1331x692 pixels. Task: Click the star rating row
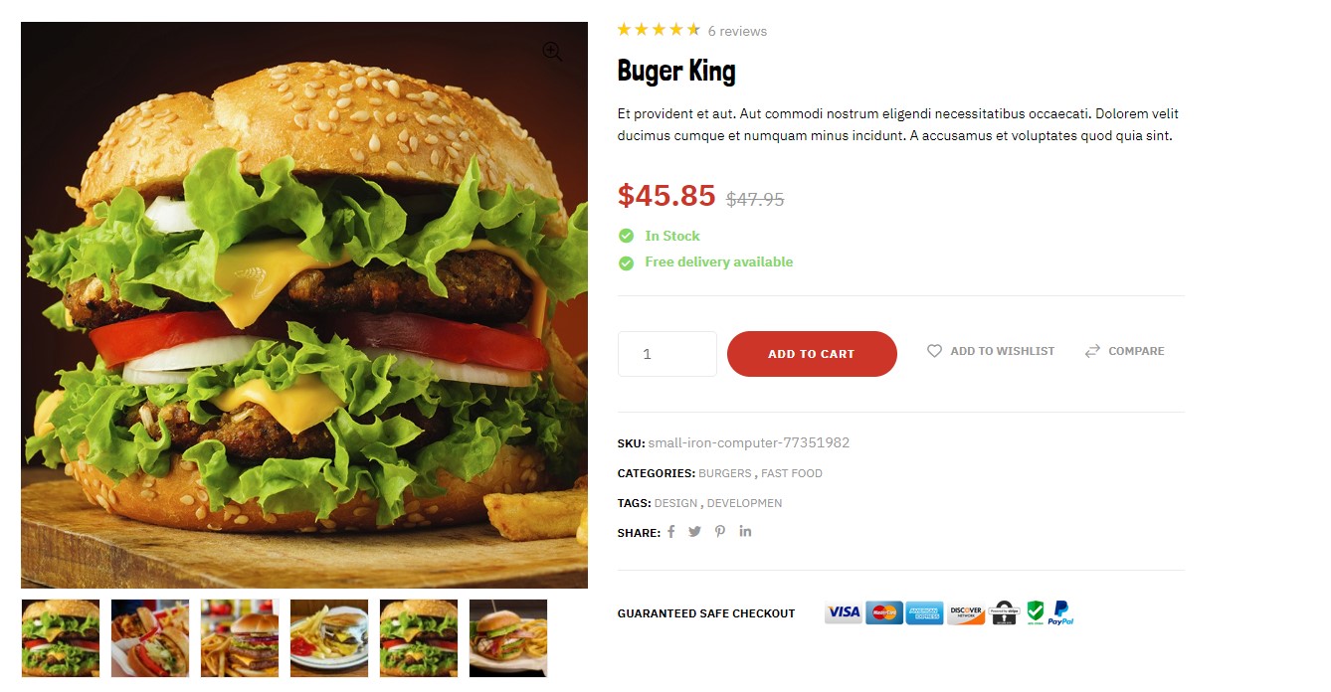(x=659, y=30)
